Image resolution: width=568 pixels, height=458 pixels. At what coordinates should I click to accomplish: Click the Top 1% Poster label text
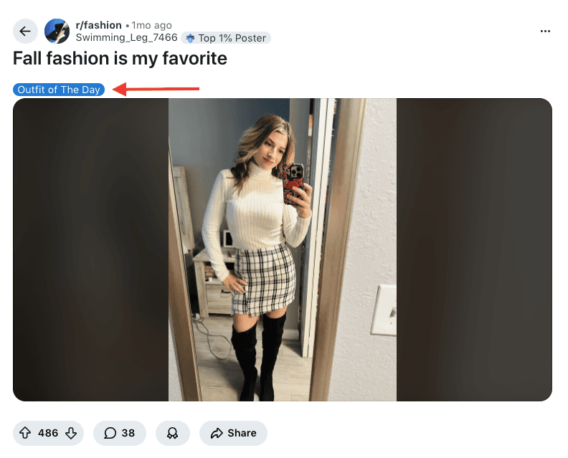point(232,38)
